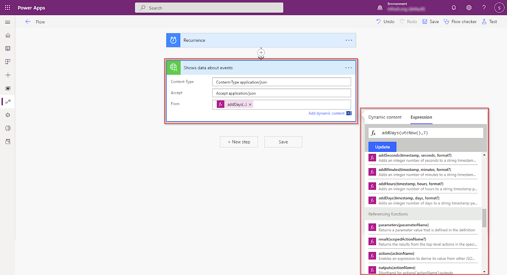Open the Recurrence card ellipsis menu

[x=349, y=40]
